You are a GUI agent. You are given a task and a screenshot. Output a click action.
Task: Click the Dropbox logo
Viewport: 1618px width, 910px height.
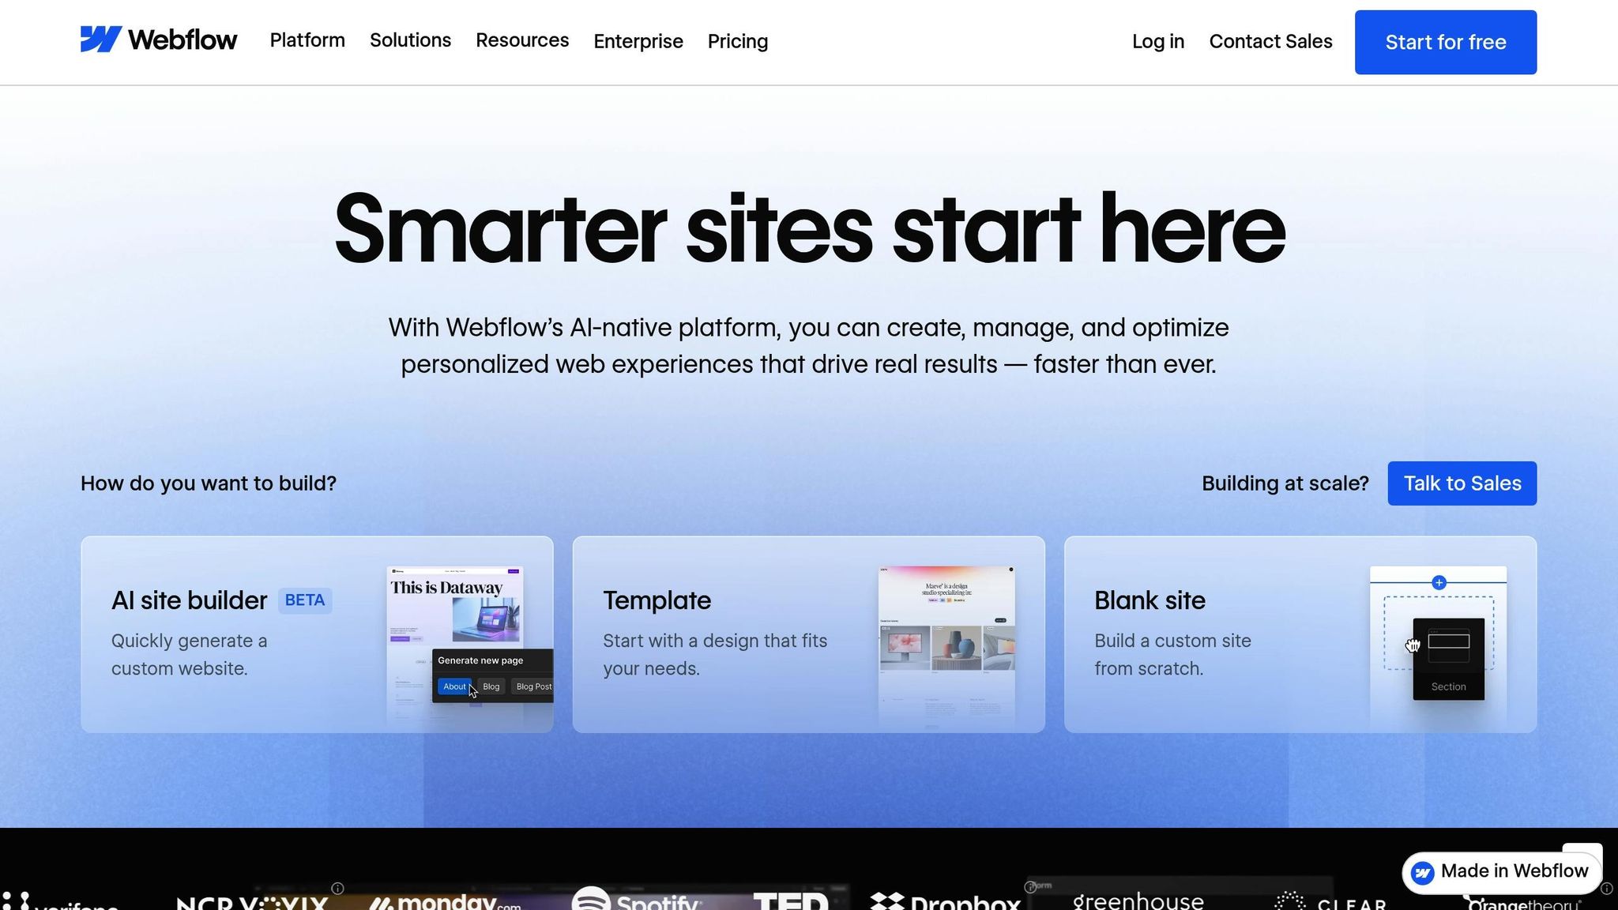945,901
